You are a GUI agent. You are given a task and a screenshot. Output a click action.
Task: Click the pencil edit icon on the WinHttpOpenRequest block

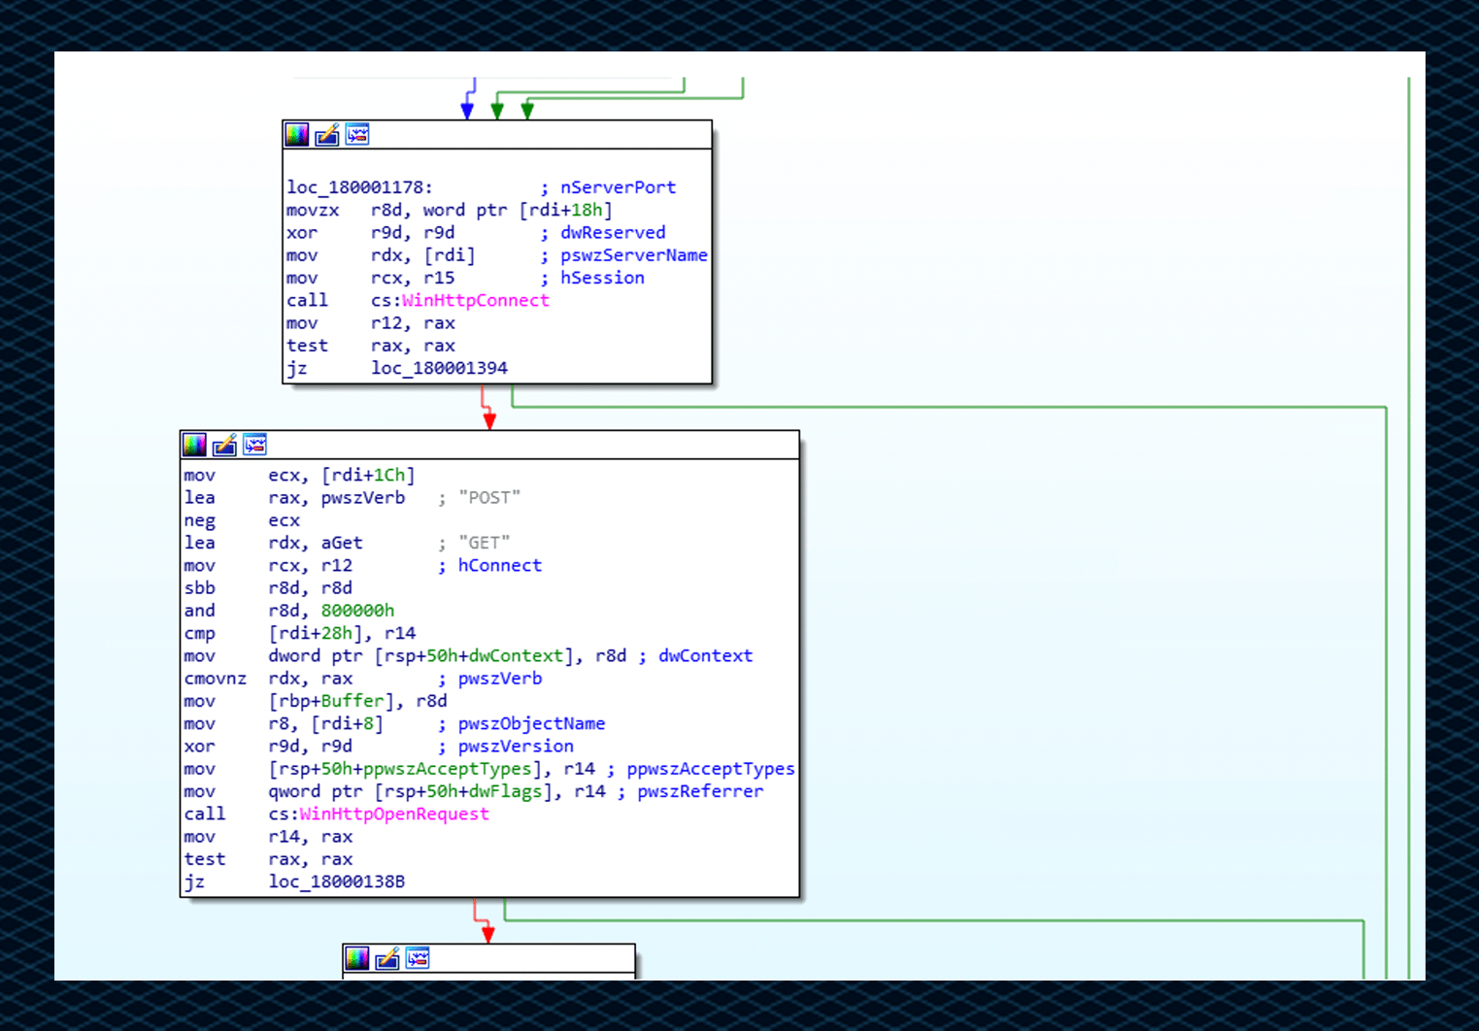(224, 445)
